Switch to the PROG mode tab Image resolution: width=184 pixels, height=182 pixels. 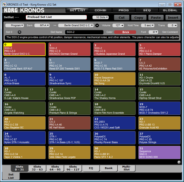pos(123,10)
